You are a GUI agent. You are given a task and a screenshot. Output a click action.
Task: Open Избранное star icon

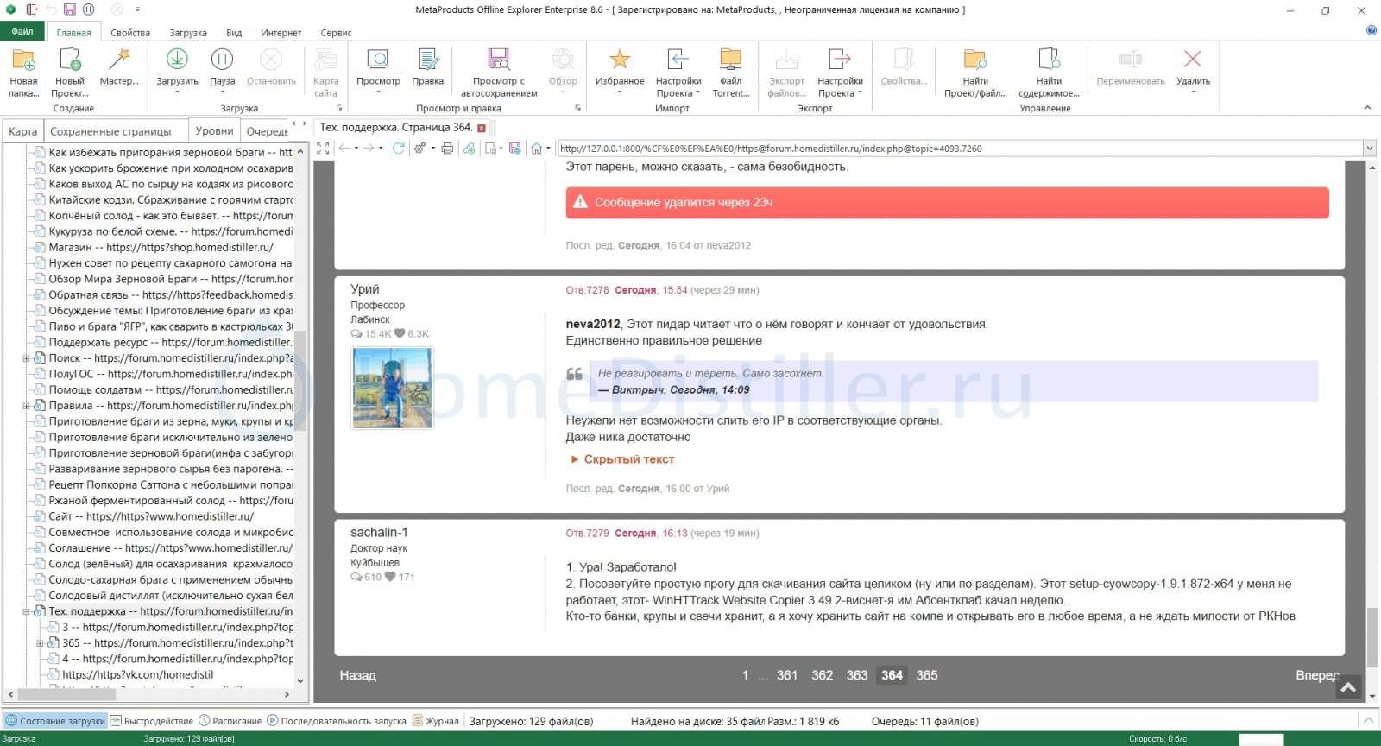click(619, 60)
